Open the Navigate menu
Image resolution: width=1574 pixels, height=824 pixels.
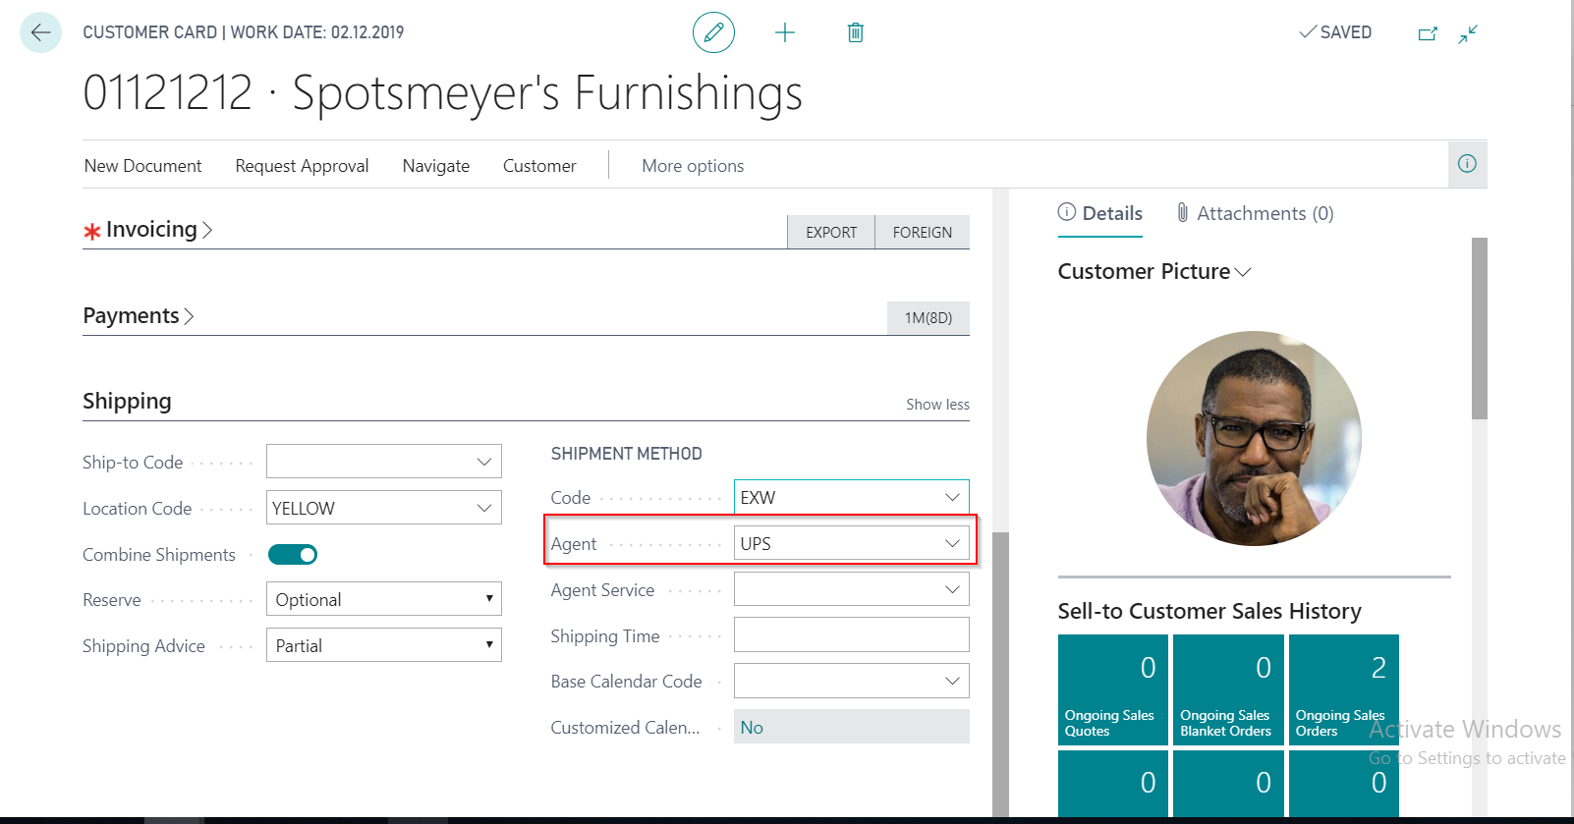pyautogui.click(x=435, y=166)
